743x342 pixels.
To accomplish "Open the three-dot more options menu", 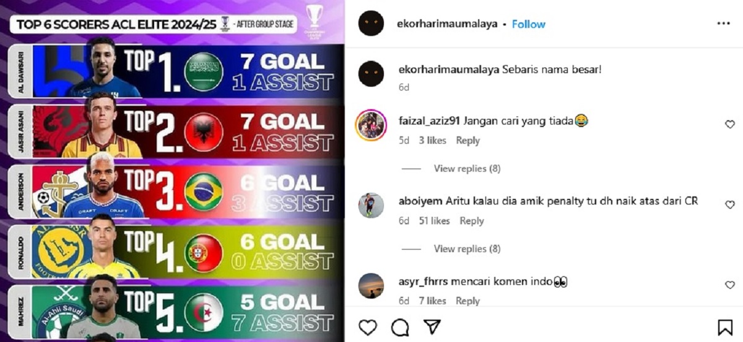I will 723,24.
